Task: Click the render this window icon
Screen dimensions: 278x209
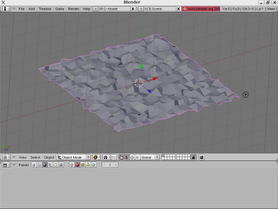Action: (x=201, y=157)
